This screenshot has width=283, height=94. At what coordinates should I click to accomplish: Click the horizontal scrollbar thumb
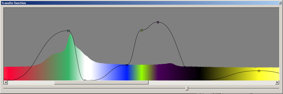(101, 82)
